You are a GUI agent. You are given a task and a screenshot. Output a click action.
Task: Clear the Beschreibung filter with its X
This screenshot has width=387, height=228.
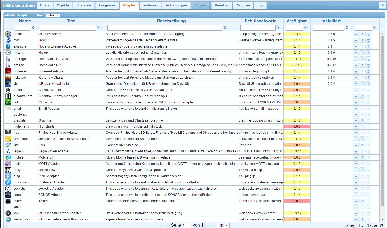[x=225, y=28]
